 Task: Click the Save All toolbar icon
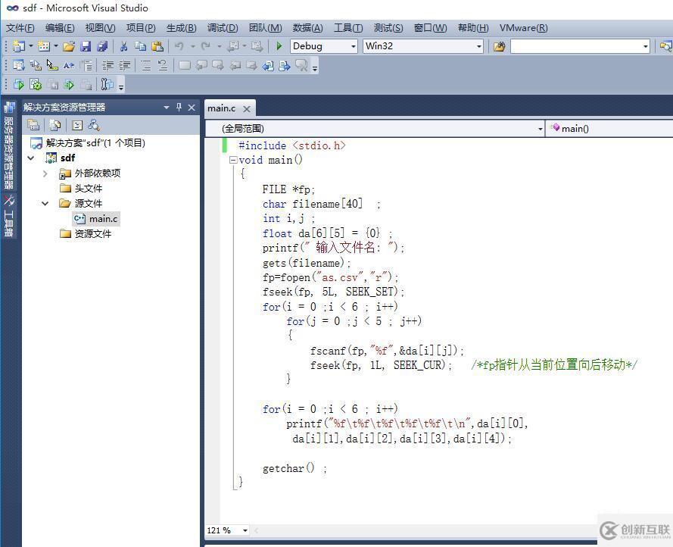(x=102, y=46)
